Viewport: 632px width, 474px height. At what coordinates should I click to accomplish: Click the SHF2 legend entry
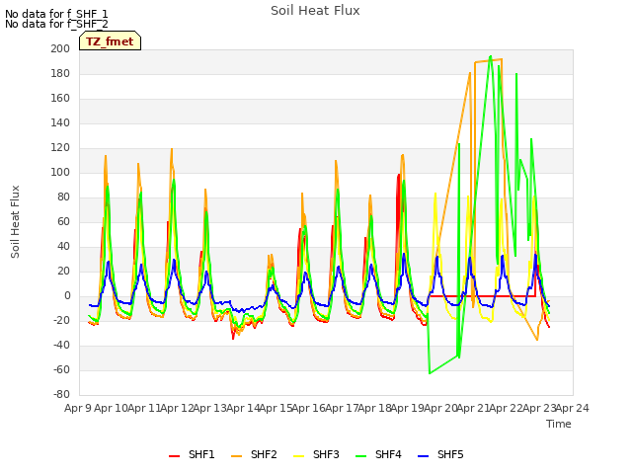tap(254, 454)
